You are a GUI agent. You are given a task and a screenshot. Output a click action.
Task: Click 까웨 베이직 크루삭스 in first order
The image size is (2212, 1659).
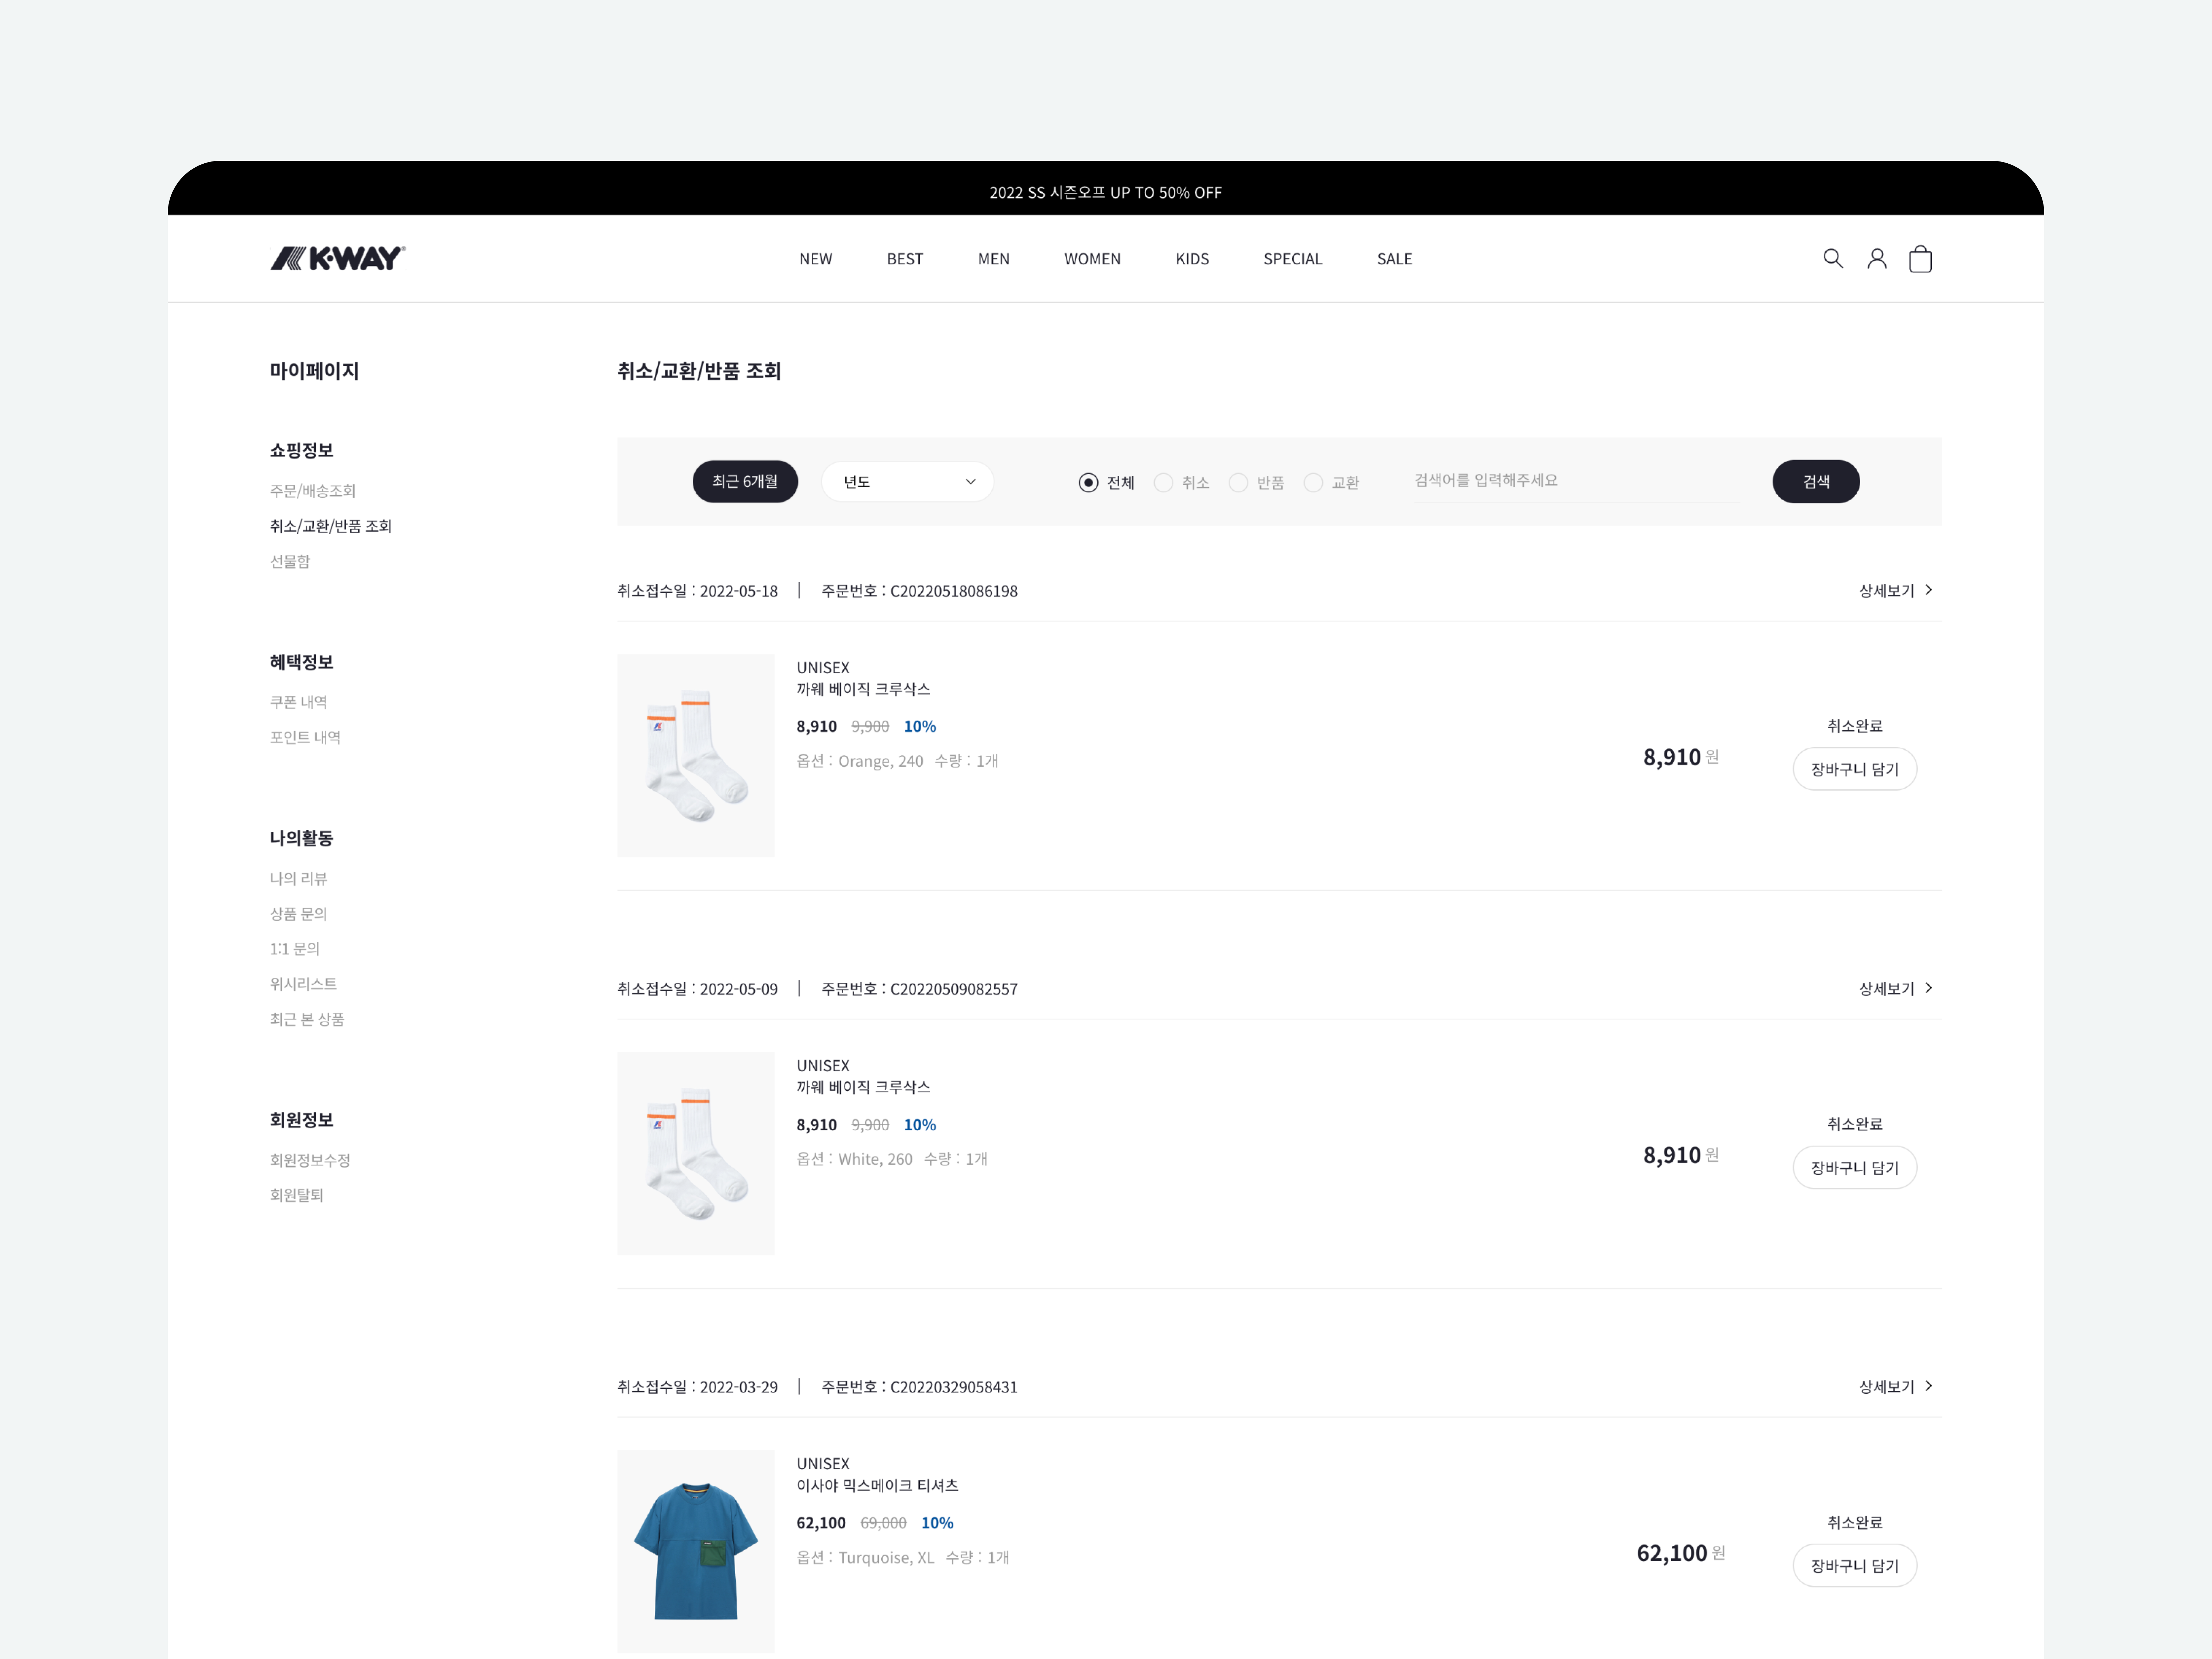tap(863, 689)
